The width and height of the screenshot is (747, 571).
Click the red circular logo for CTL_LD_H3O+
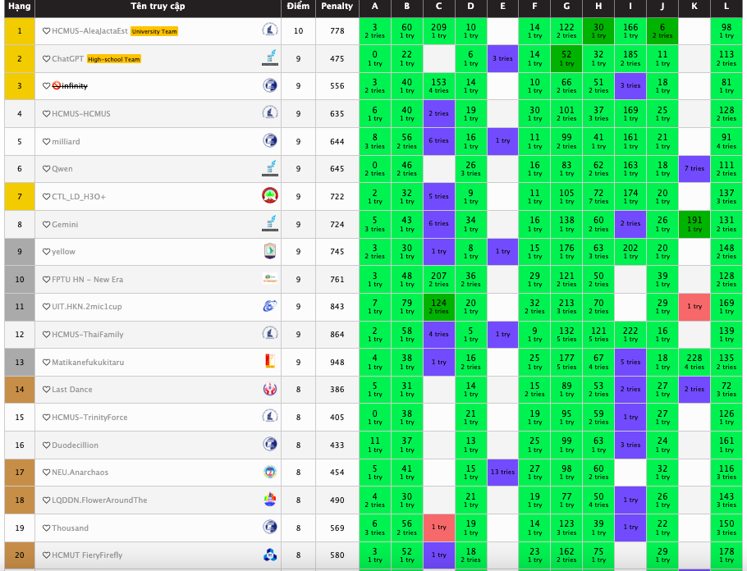click(269, 196)
